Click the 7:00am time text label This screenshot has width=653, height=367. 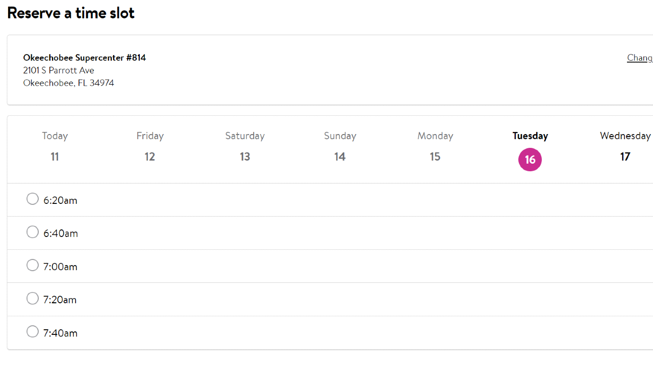click(60, 267)
